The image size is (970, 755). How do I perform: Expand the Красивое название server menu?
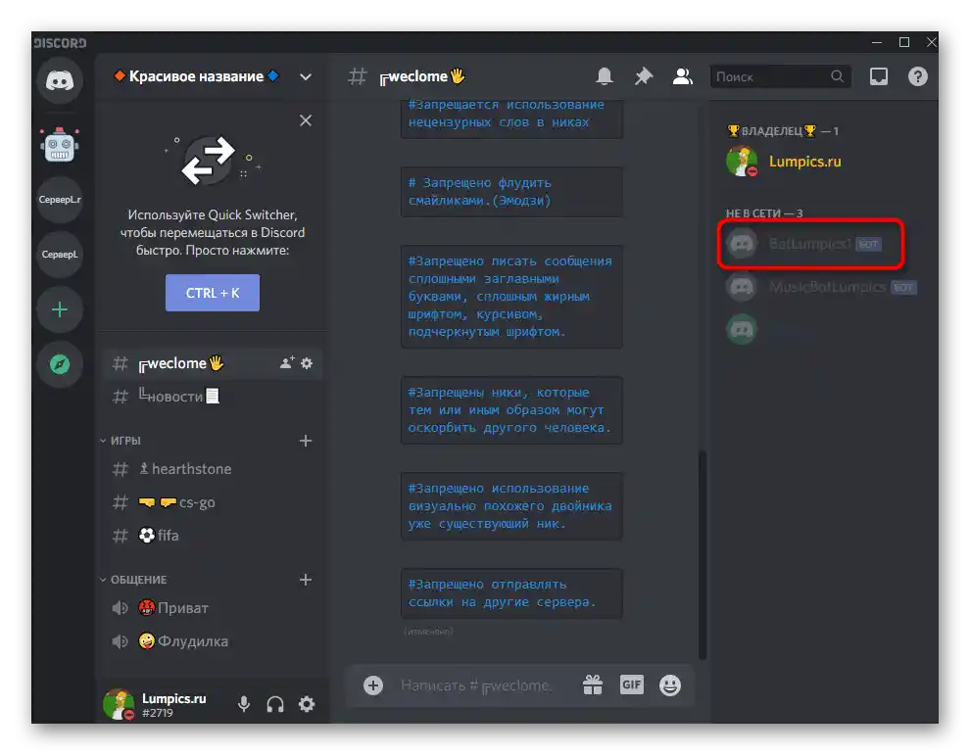point(306,76)
